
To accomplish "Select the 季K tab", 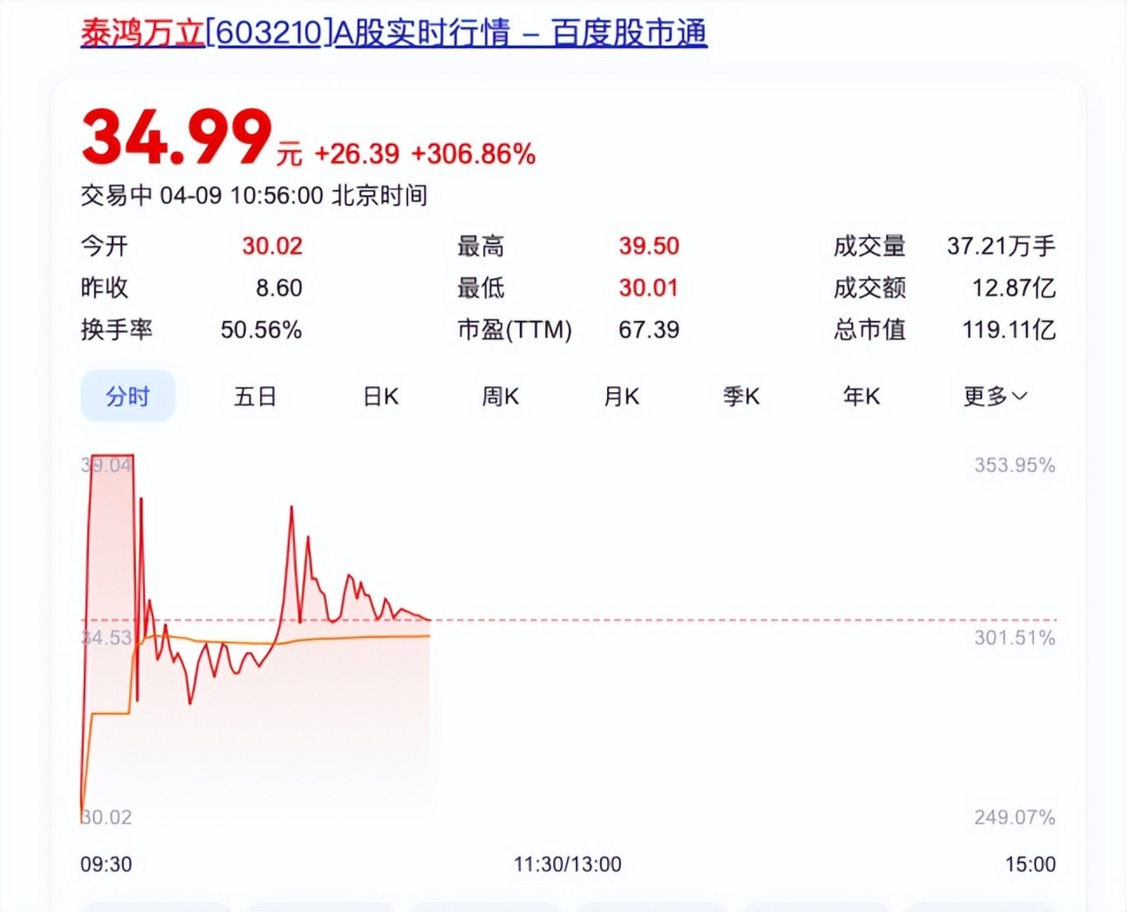I will (x=741, y=396).
